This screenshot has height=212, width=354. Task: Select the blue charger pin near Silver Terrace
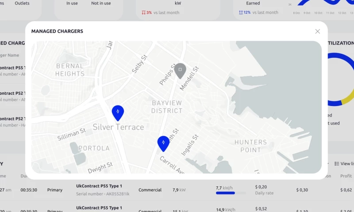click(118, 113)
